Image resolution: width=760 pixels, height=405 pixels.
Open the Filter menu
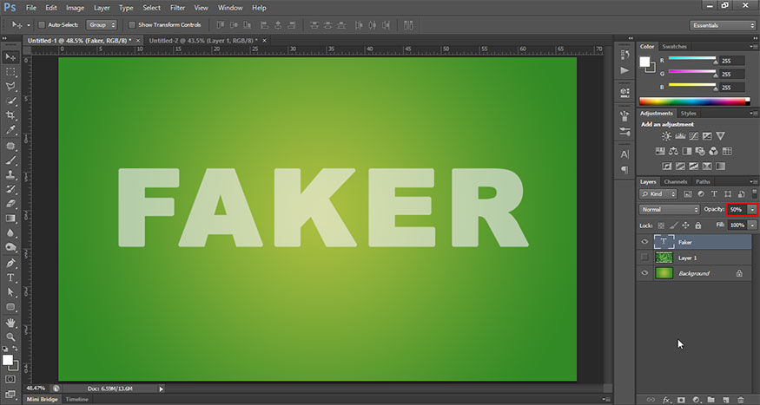(x=177, y=8)
